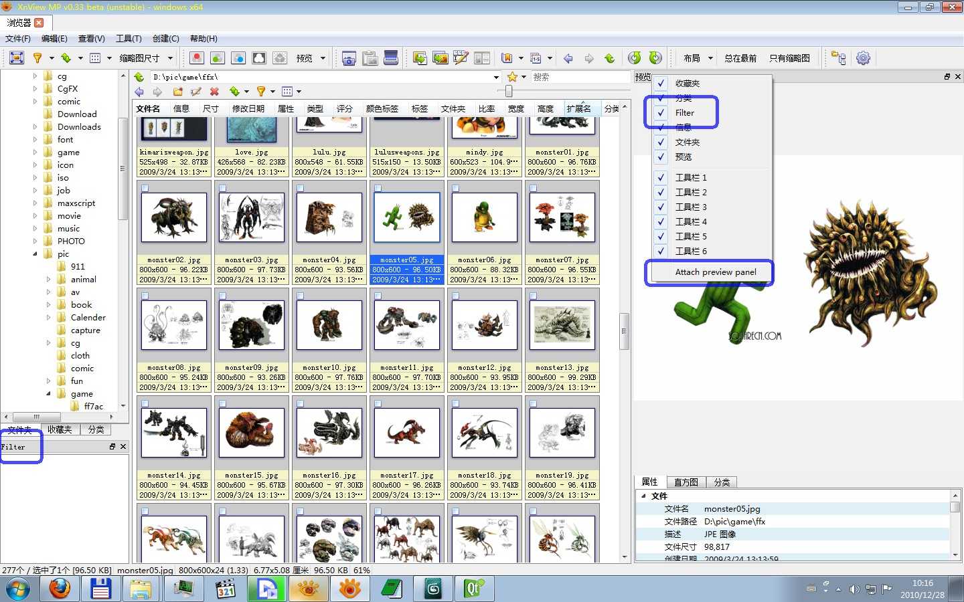Click the rotate counterclockwise green icon

[x=635, y=58]
